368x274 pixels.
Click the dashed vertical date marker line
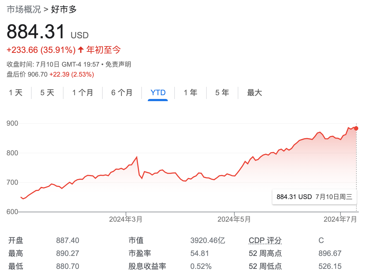point(356,167)
